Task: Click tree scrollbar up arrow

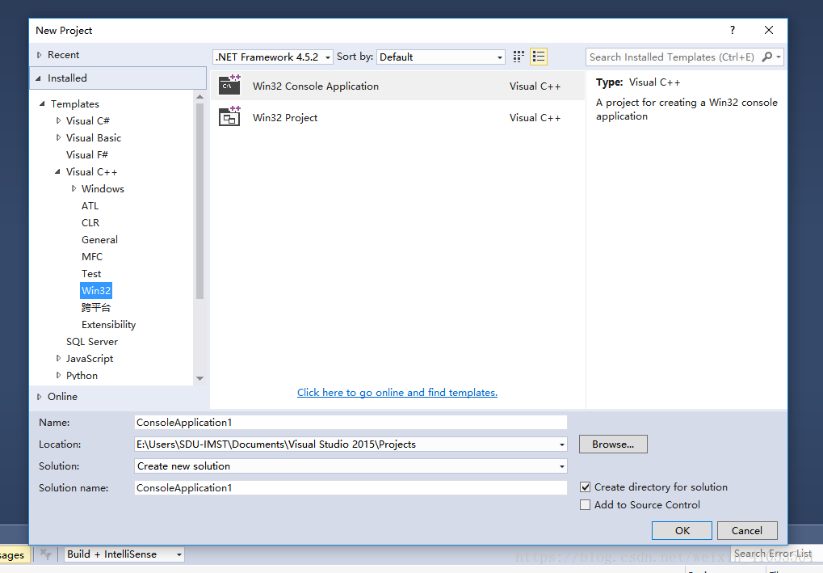Action: coord(199,97)
